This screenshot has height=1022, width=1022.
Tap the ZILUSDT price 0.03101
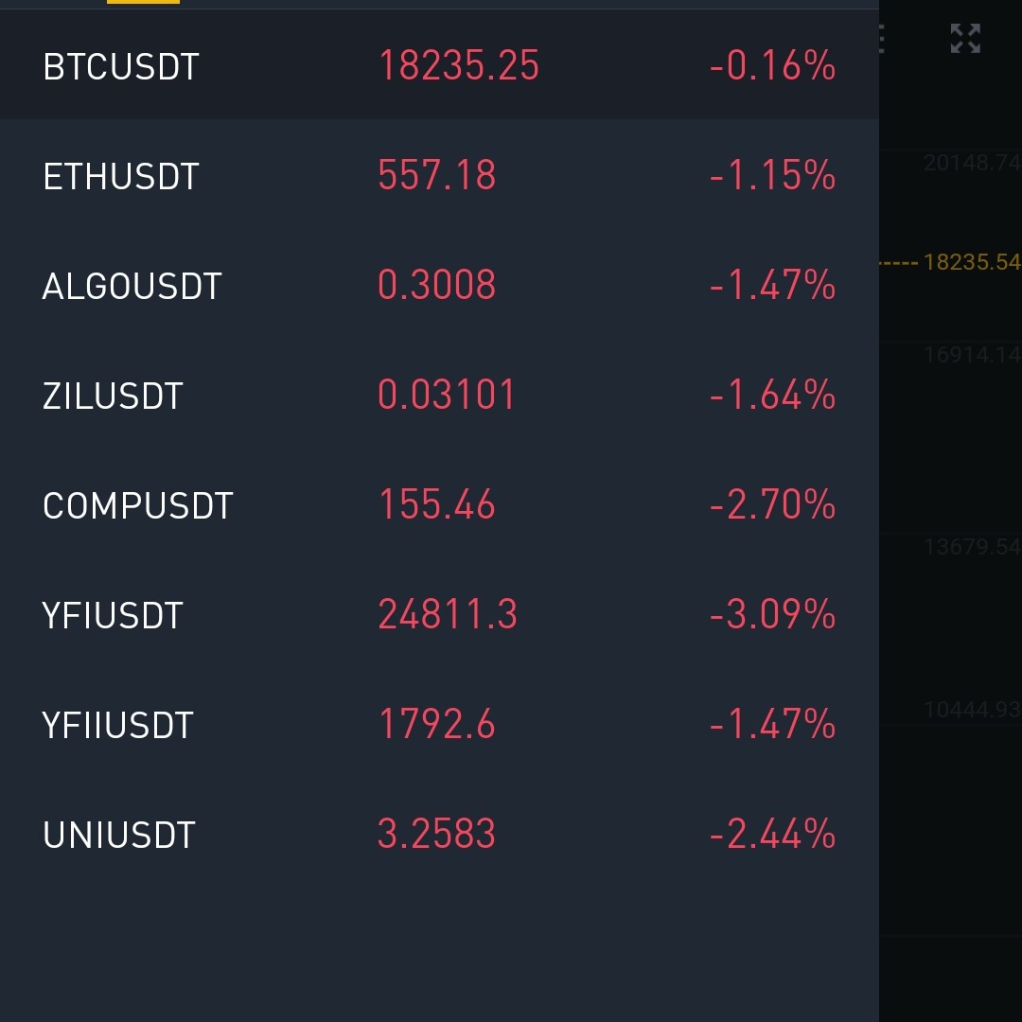click(x=447, y=396)
